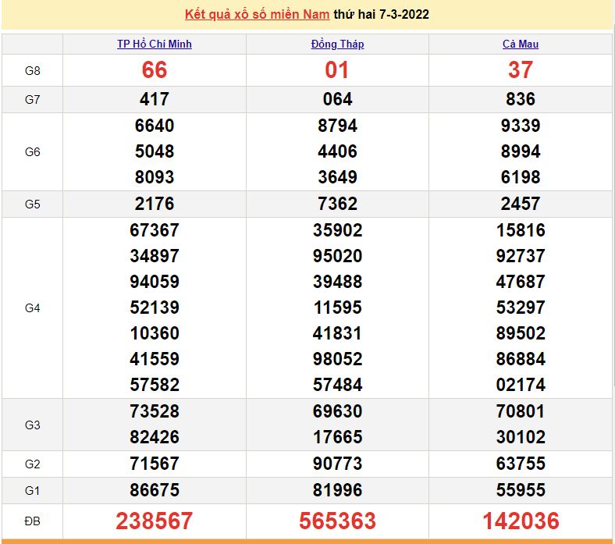Viewport: 615px width, 544px height.
Task: Select G8 result 66 for TP Hồ Chí Minh
Action: [x=155, y=70]
